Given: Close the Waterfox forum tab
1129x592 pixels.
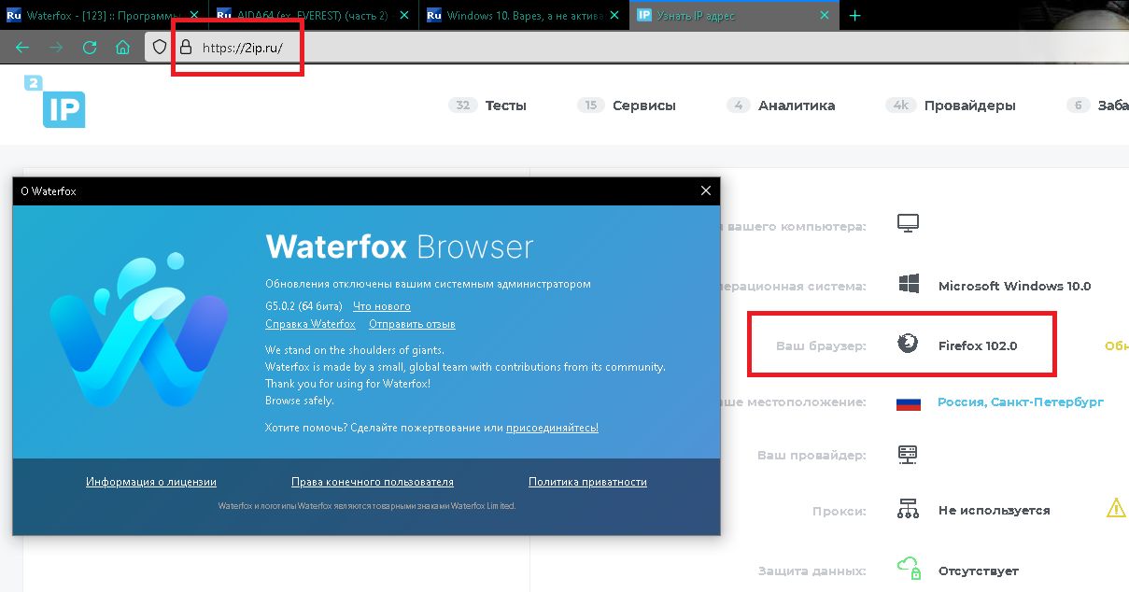Looking at the screenshot, I should pos(194,16).
